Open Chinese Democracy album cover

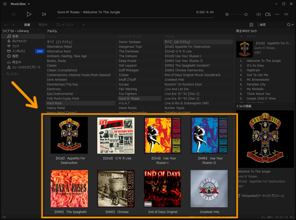pyautogui.click(x=116, y=188)
